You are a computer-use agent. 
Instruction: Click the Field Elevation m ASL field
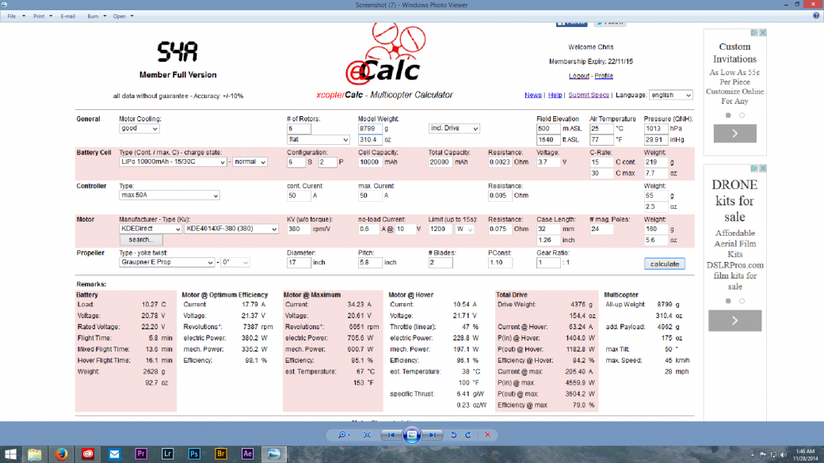(548, 128)
